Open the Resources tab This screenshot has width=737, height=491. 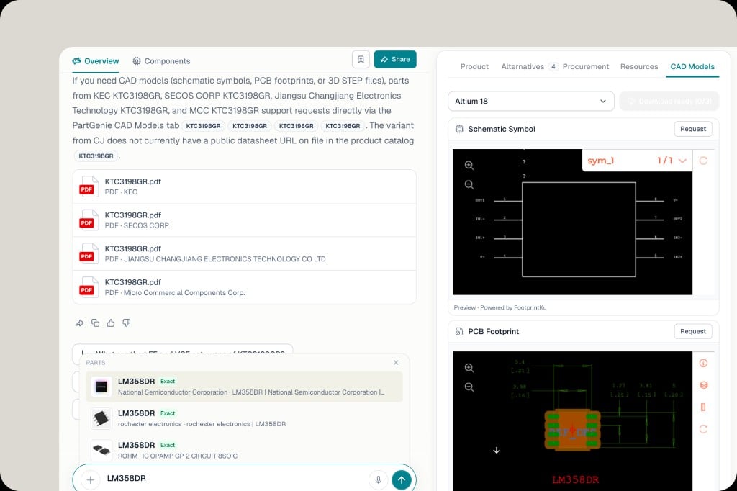pyautogui.click(x=639, y=67)
